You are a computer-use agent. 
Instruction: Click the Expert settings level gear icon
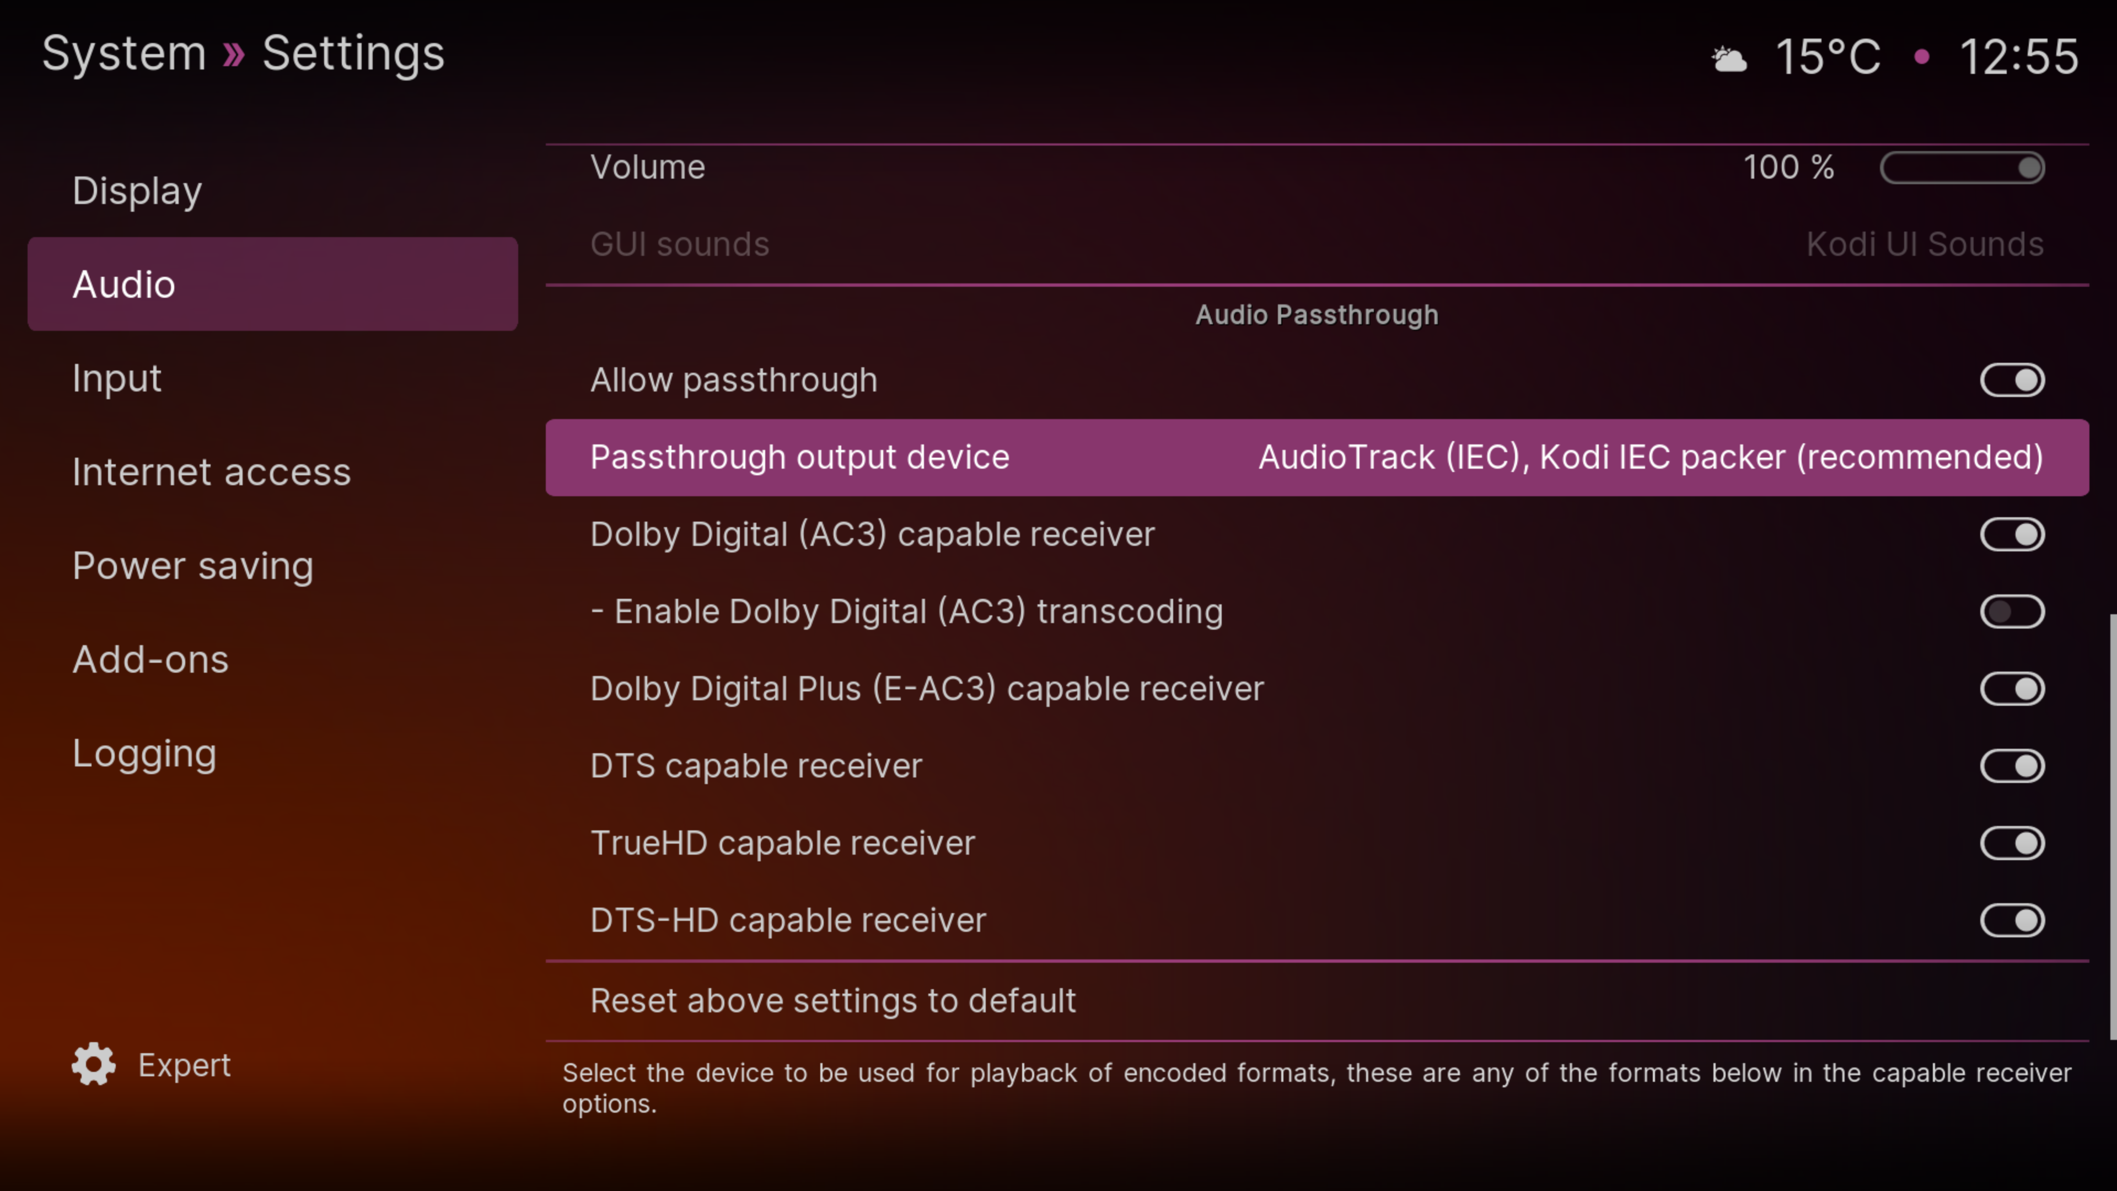pyautogui.click(x=94, y=1064)
